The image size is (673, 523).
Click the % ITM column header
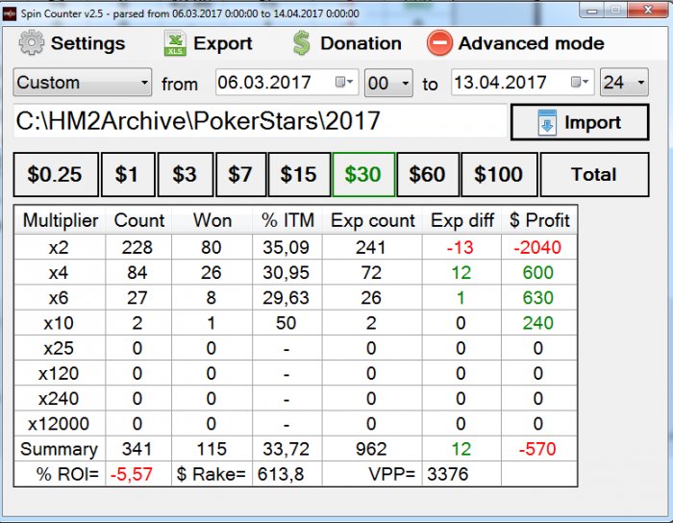tap(287, 220)
